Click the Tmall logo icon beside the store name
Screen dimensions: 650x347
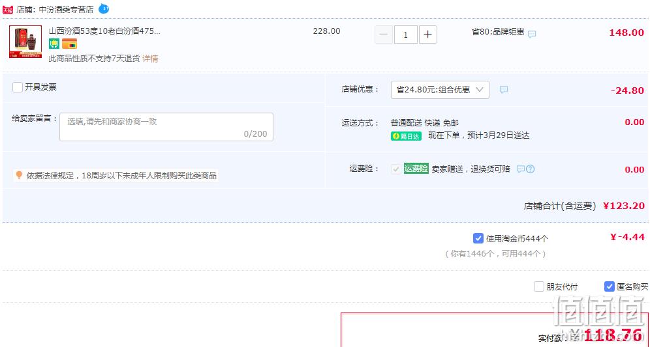(x=8, y=10)
